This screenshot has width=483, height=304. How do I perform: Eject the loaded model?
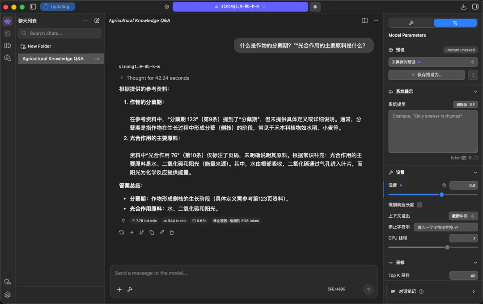tap(315, 6)
